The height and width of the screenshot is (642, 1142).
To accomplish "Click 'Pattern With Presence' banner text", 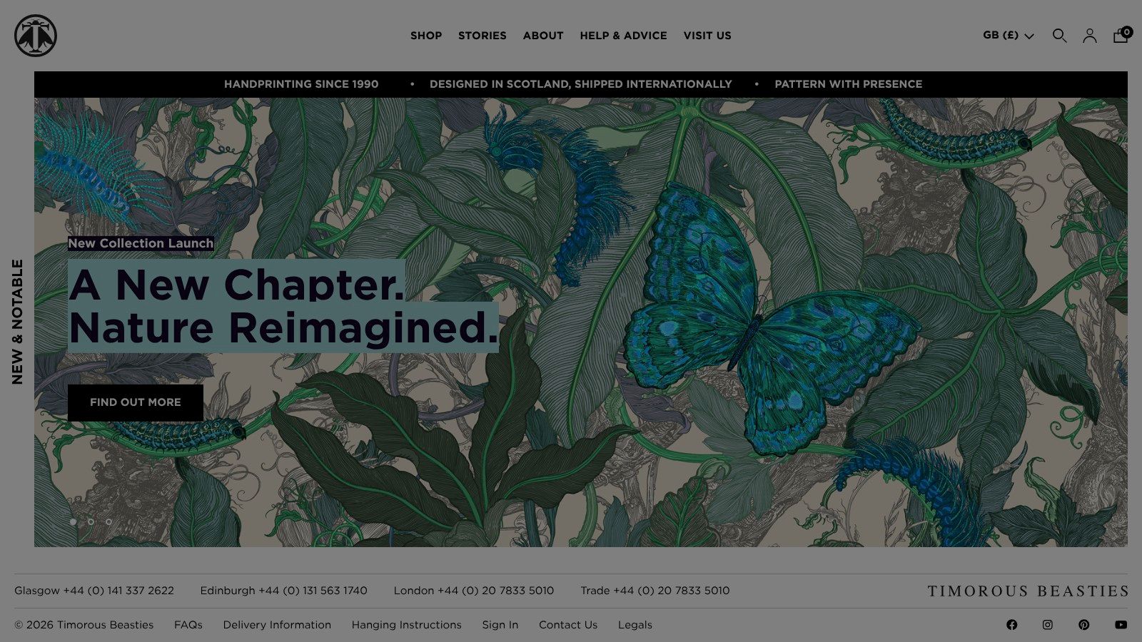I will (x=849, y=84).
